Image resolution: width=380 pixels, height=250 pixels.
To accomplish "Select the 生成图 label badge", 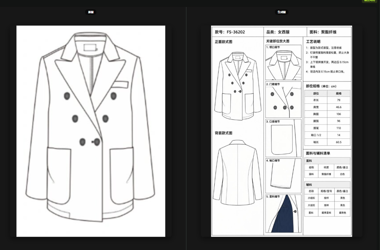I will (x=281, y=12).
